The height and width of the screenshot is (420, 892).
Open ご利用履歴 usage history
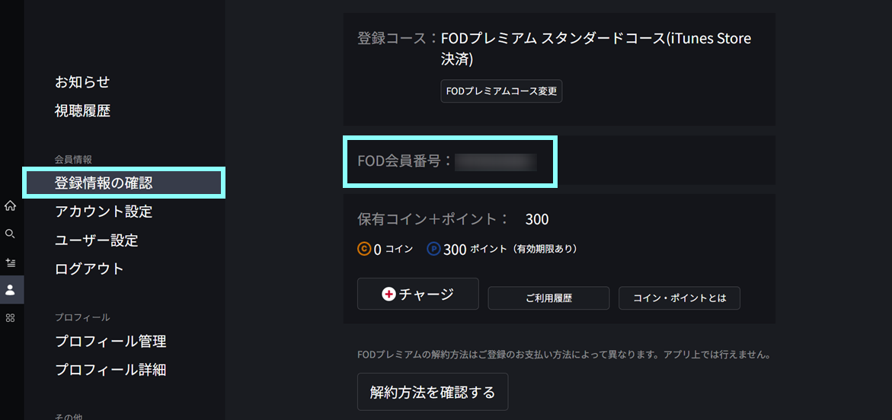pos(548,298)
